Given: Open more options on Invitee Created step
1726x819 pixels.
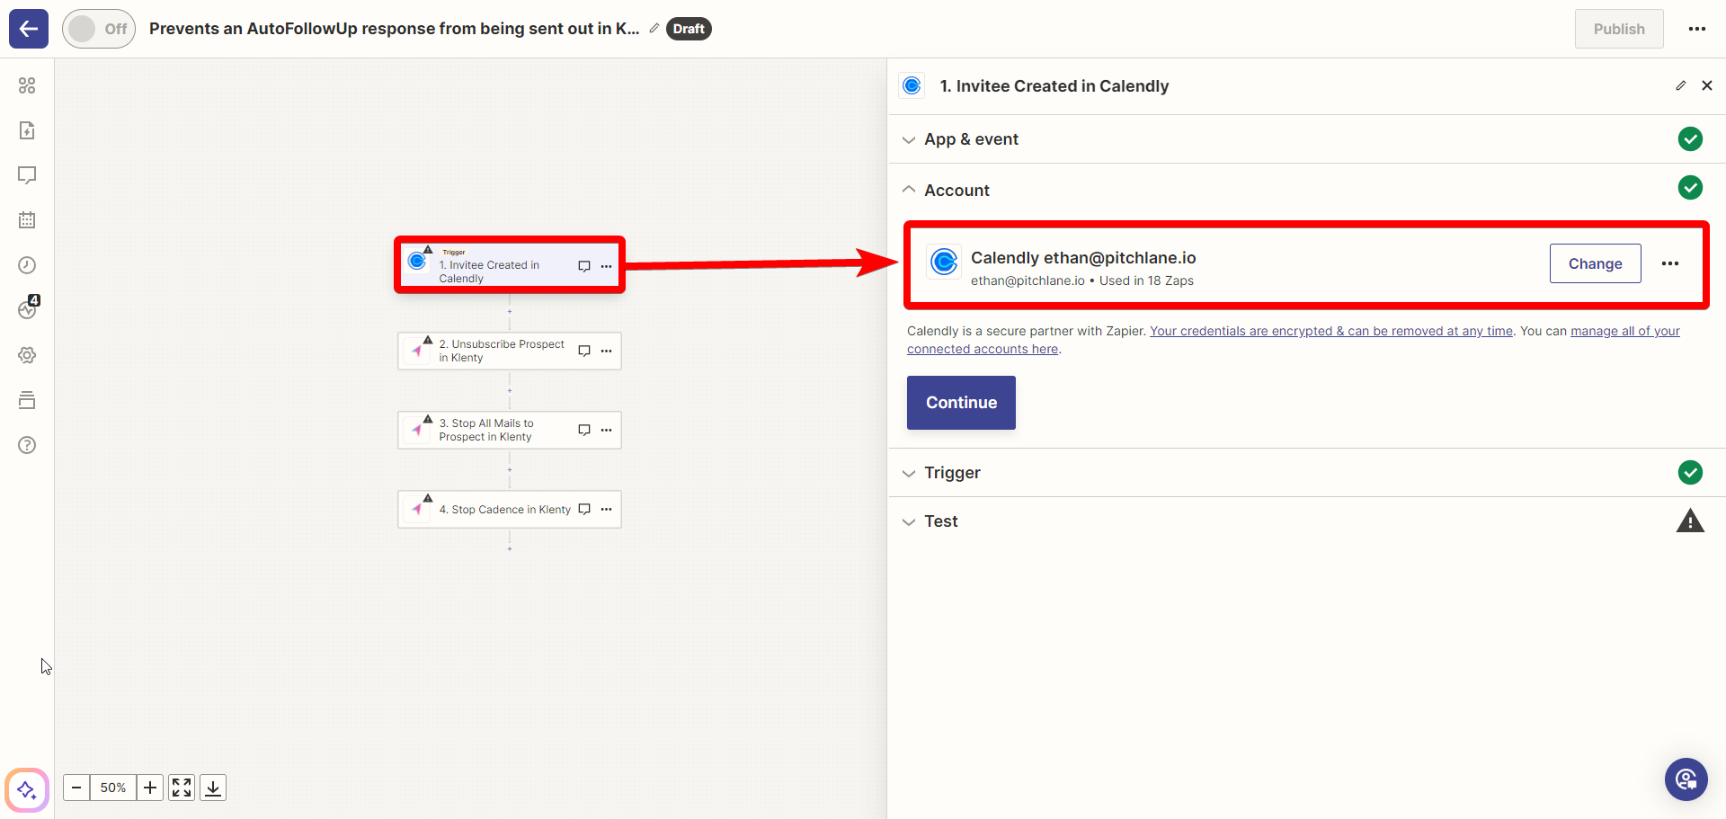Looking at the screenshot, I should (607, 266).
